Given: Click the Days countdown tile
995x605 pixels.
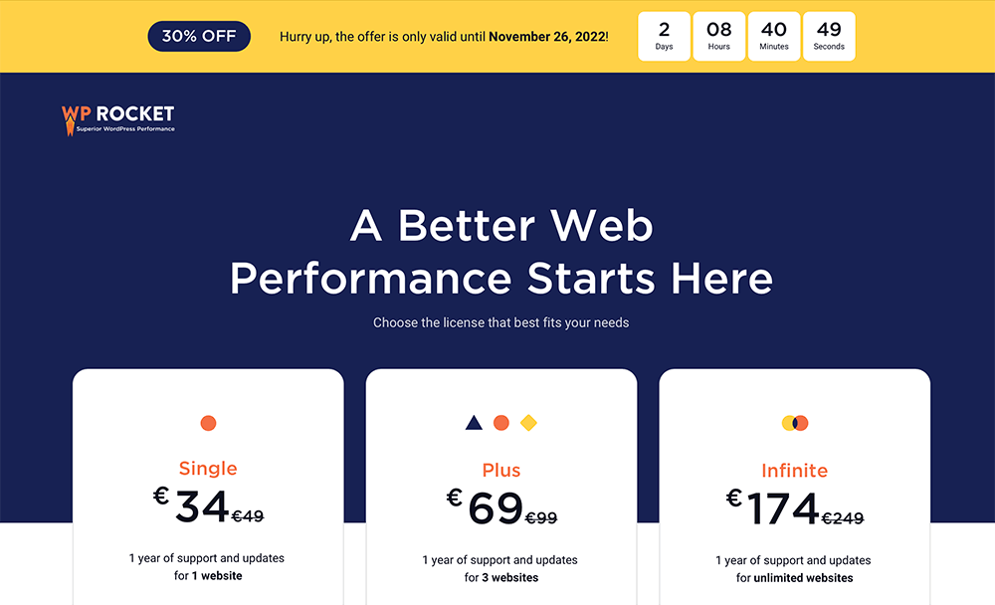Looking at the screenshot, I should [664, 35].
